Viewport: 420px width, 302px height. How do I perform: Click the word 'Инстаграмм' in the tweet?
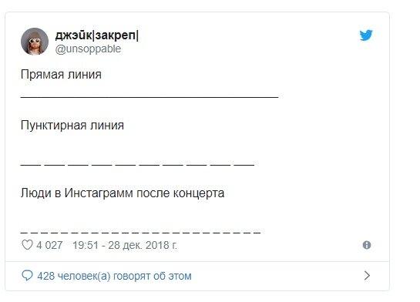99,193
